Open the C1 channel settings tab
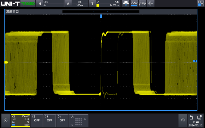The height and width of the screenshot is (128, 205). (x=20, y=120)
